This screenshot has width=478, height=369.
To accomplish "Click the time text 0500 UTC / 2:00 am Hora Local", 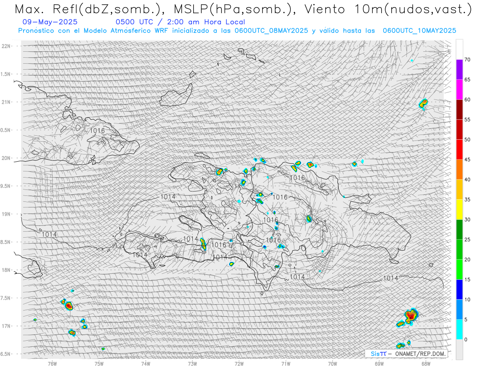I will pos(180,22).
